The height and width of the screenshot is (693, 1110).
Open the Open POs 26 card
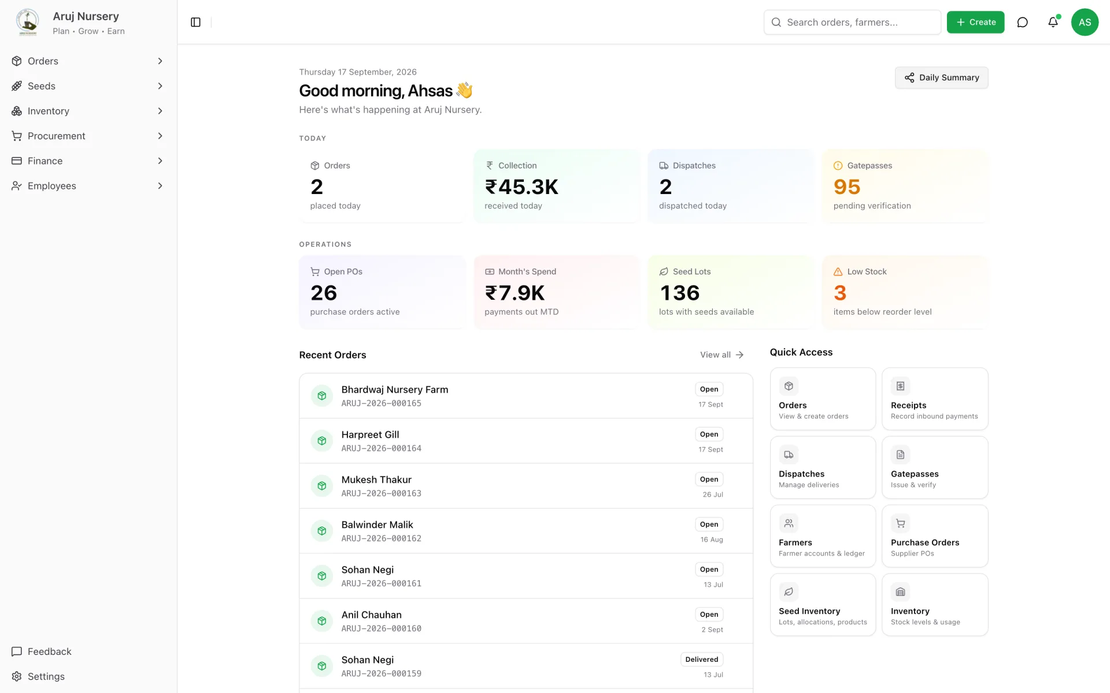click(382, 292)
